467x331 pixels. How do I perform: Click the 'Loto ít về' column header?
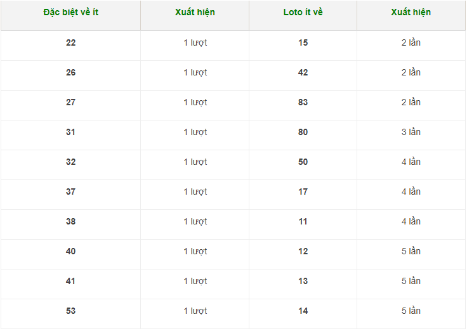(303, 12)
